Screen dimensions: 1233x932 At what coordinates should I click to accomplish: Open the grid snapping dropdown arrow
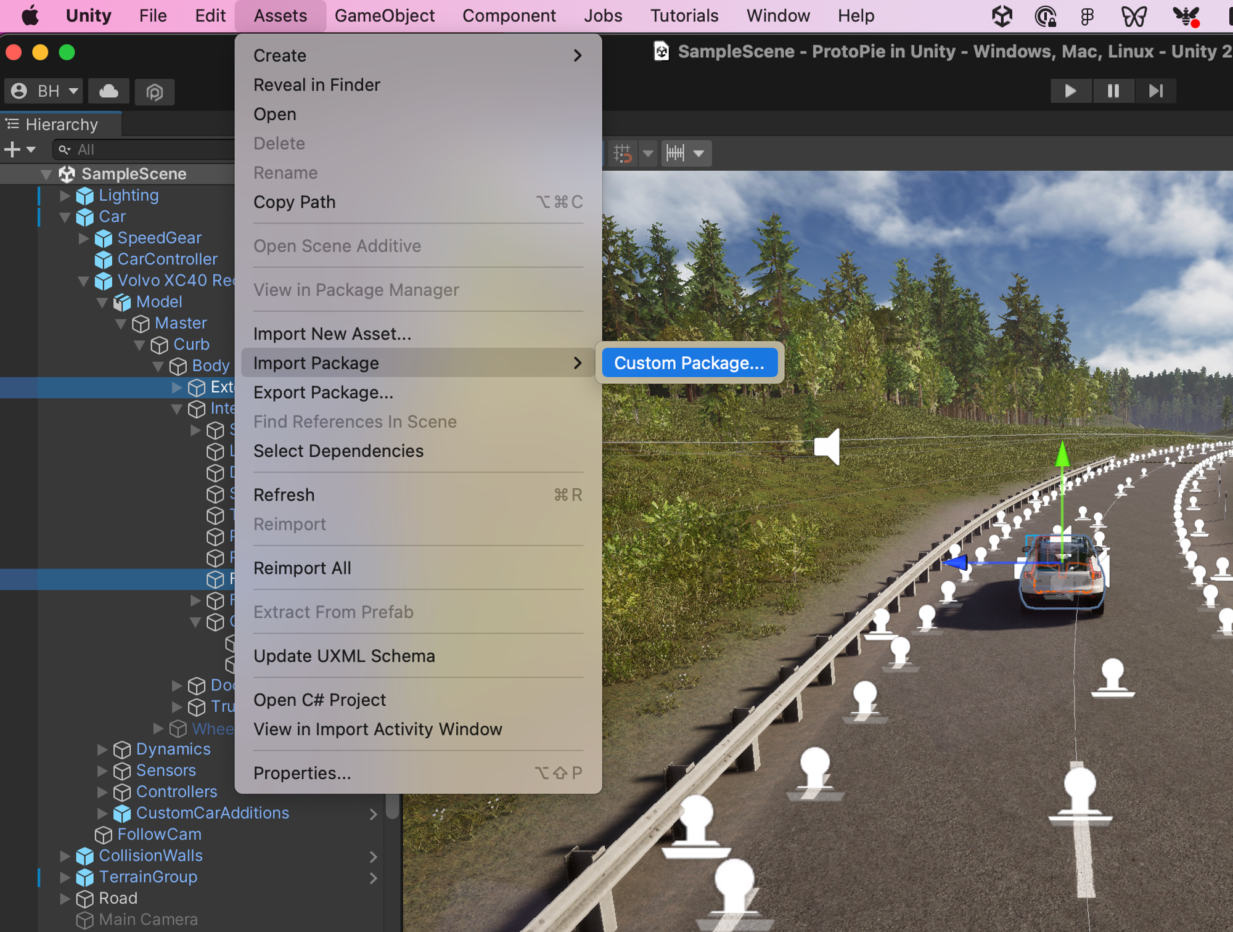coord(648,153)
